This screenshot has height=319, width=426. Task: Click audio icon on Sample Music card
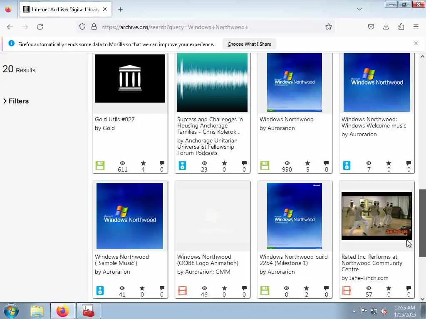(x=100, y=290)
